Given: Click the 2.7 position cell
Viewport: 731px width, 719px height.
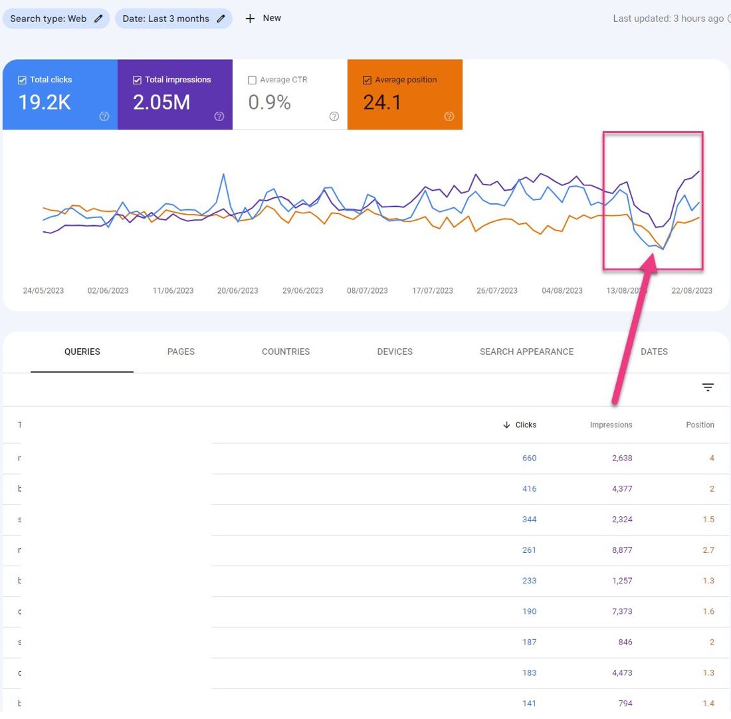Looking at the screenshot, I should [708, 550].
